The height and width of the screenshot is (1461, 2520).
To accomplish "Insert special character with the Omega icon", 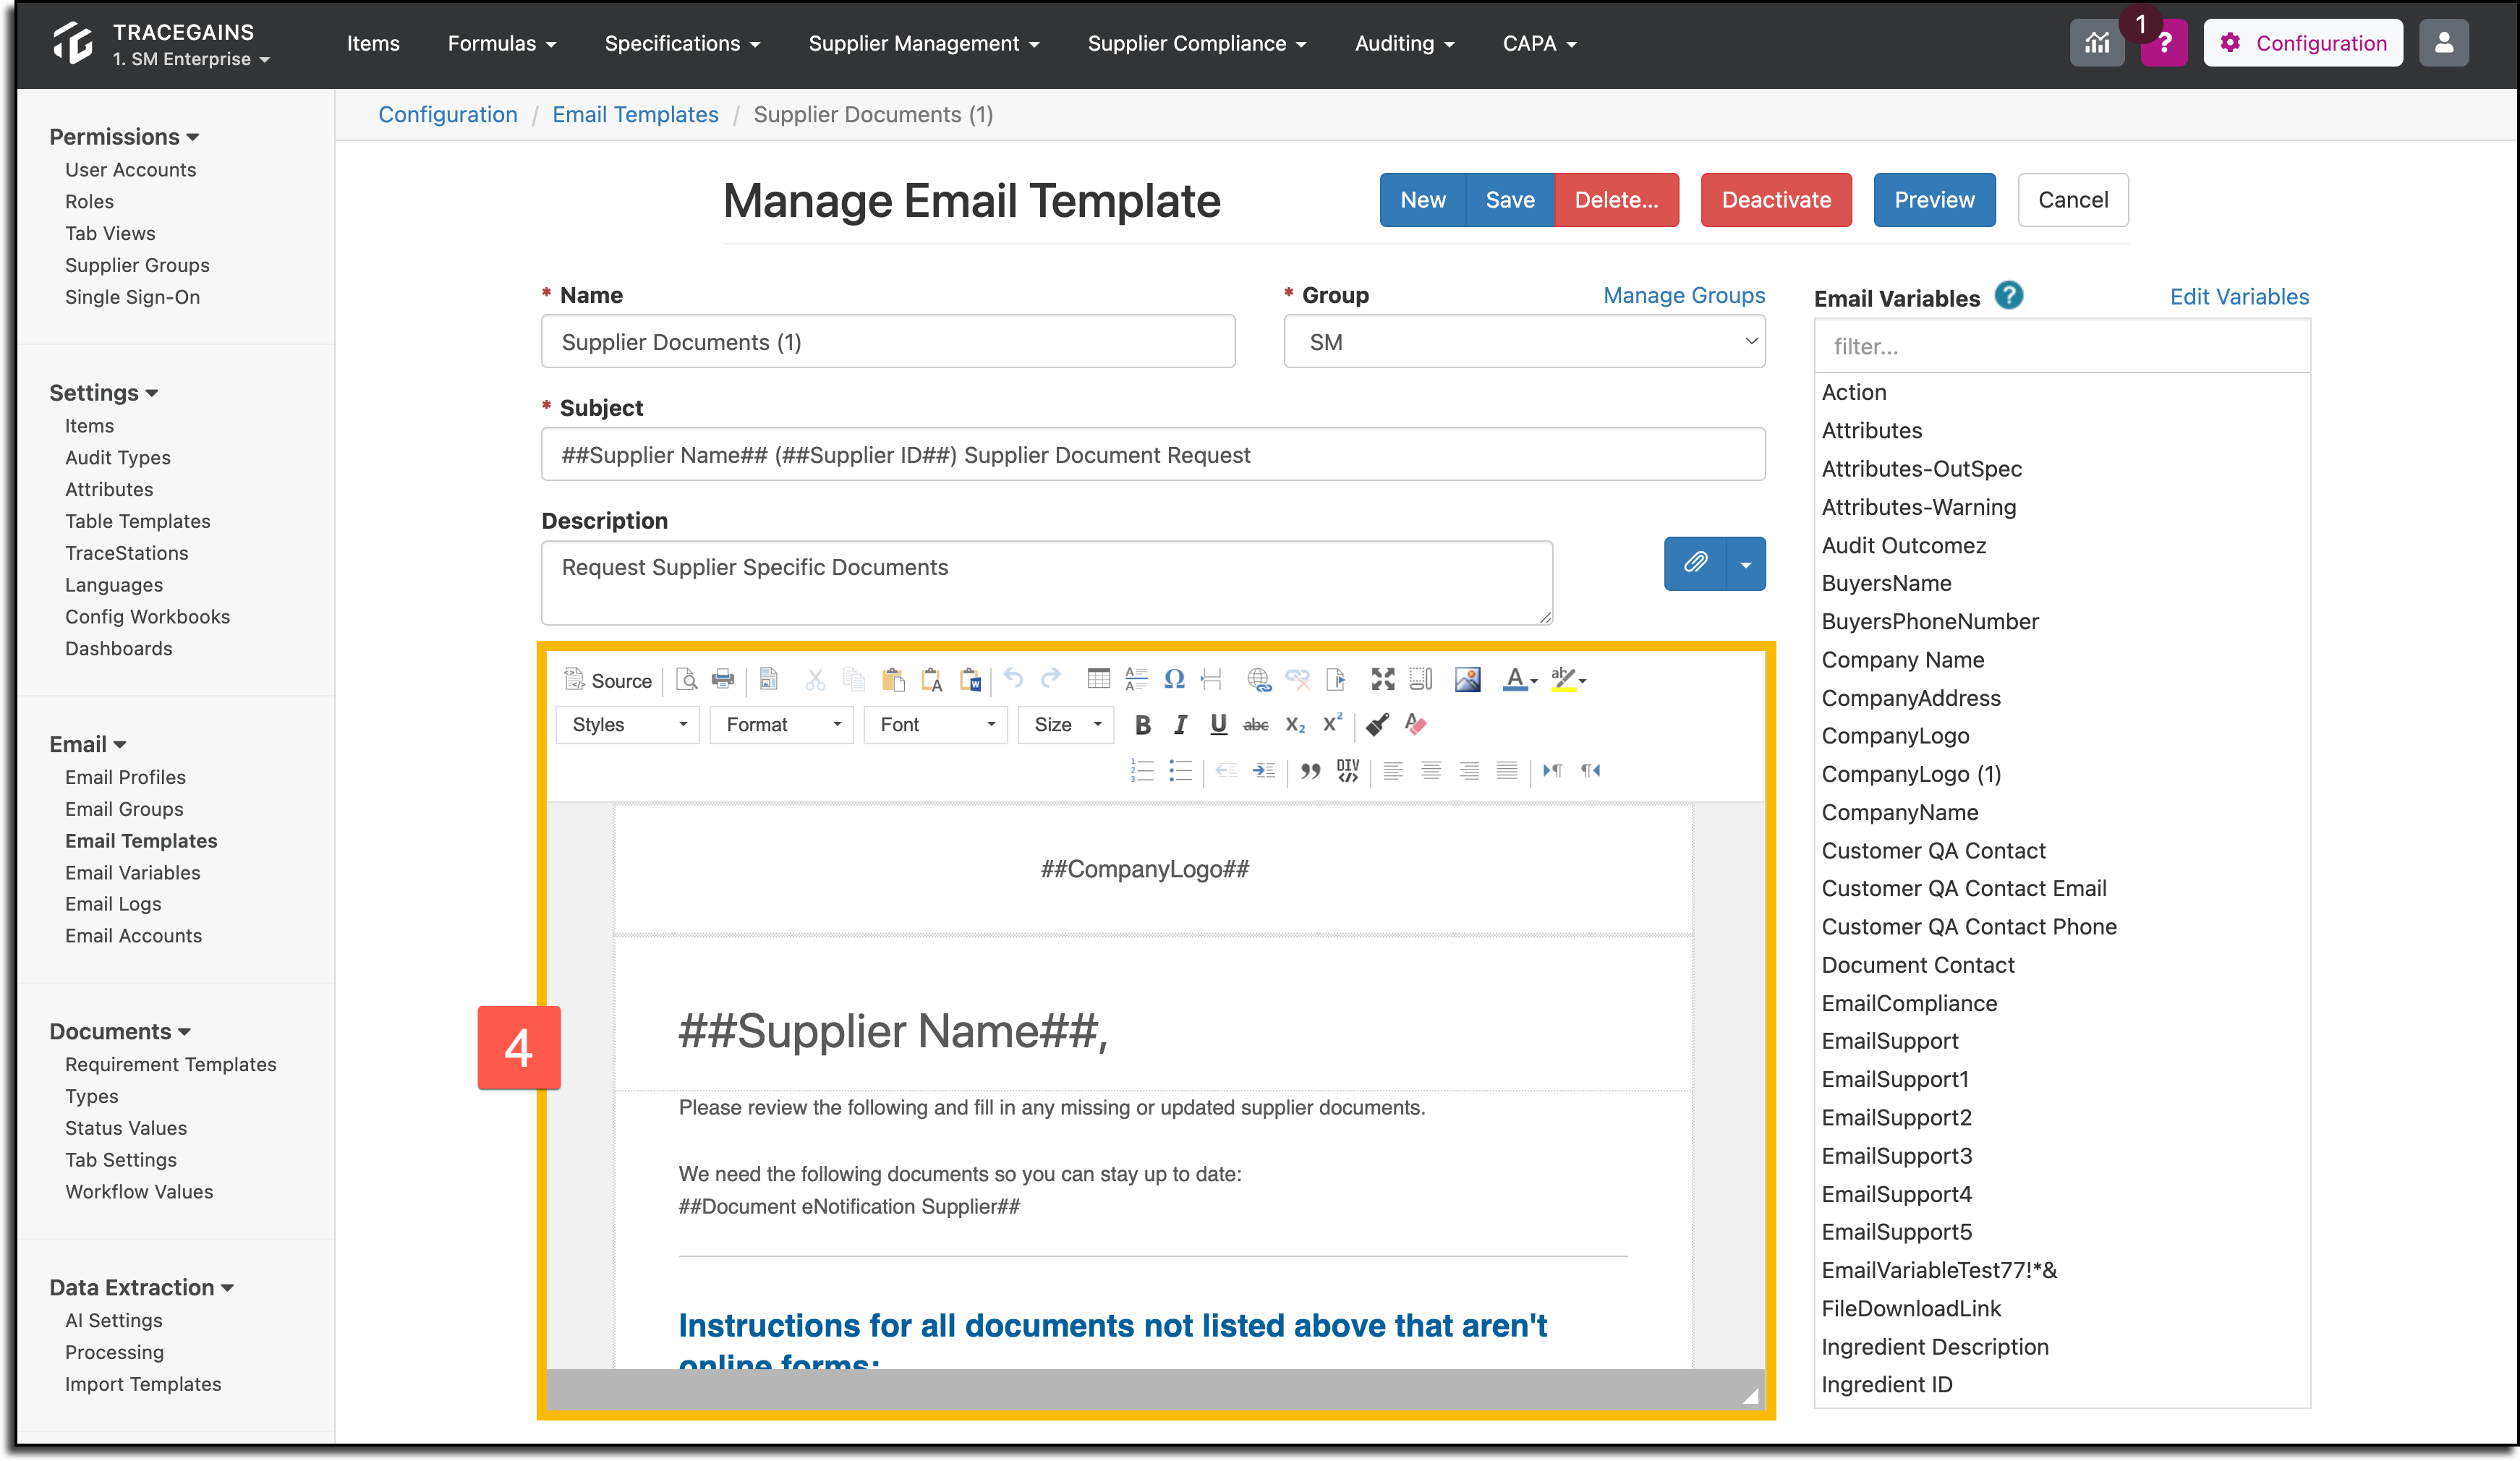I will click(1174, 680).
